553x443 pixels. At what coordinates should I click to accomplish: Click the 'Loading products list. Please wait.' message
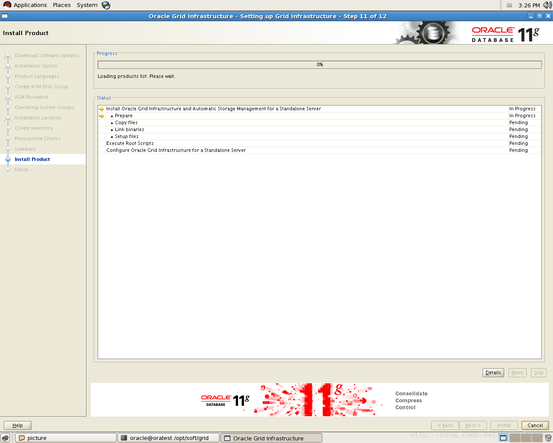point(137,76)
